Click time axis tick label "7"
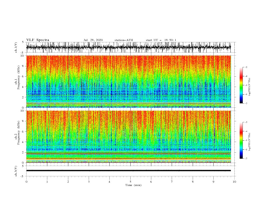The width and height of the screenshot is (264, 204). [172, 182]
